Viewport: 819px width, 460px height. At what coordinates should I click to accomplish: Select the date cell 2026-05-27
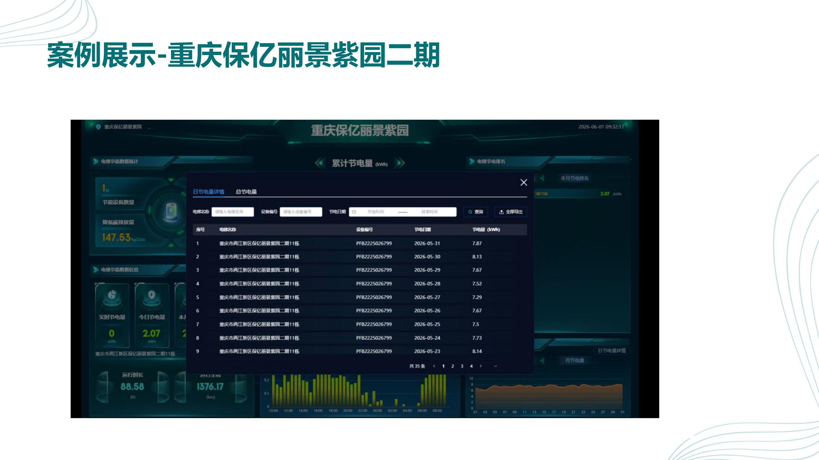pos(427,297)
